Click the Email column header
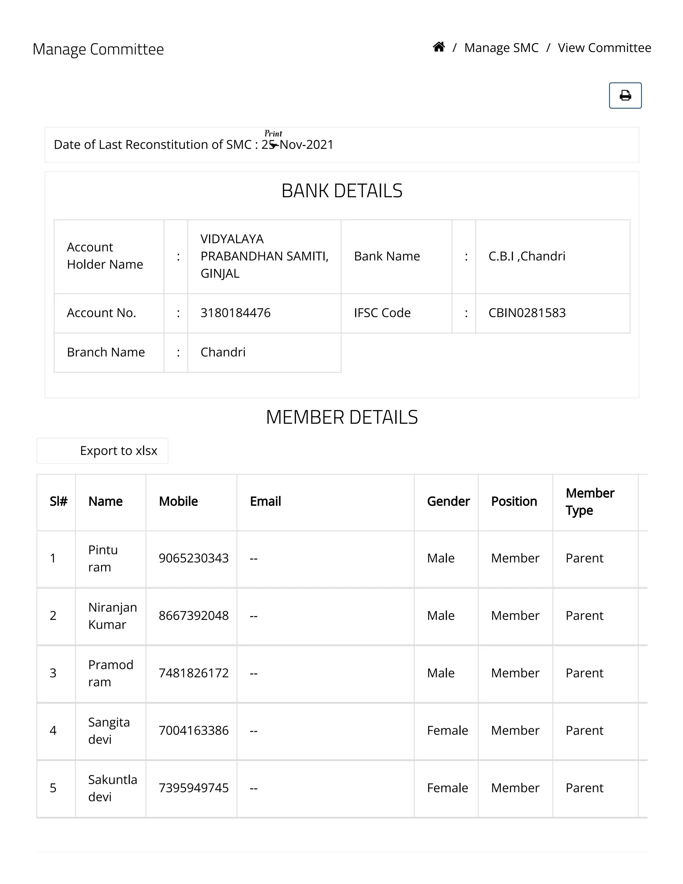Viewport: 683px width, 884px height. [x=265, y=501]
